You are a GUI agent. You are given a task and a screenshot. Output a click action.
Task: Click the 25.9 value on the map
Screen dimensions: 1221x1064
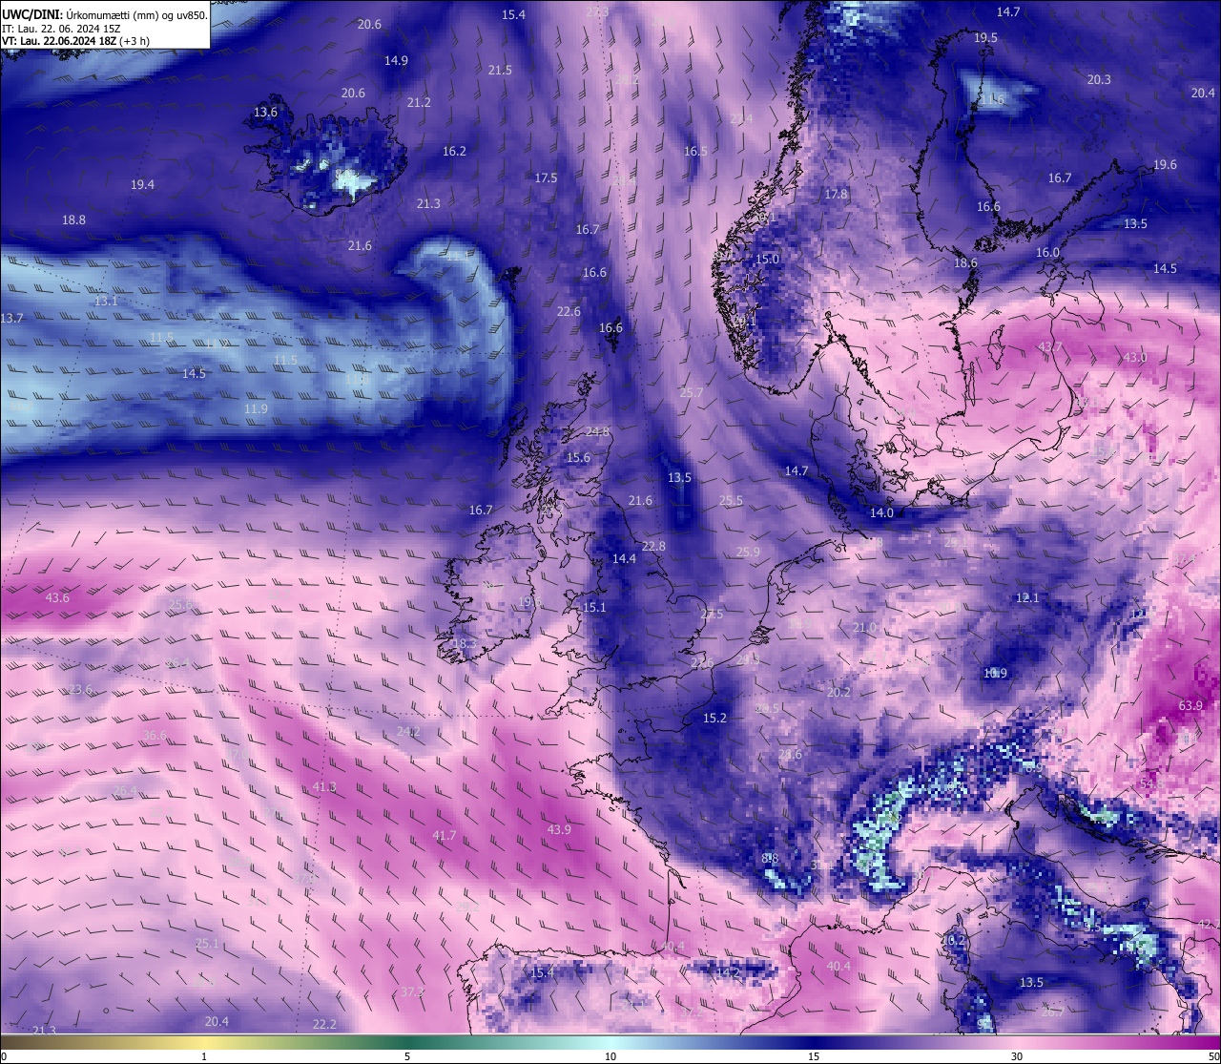[x=748, y=552]
